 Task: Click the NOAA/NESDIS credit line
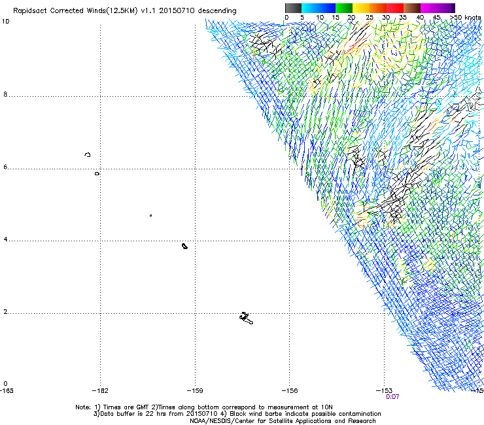283,421
